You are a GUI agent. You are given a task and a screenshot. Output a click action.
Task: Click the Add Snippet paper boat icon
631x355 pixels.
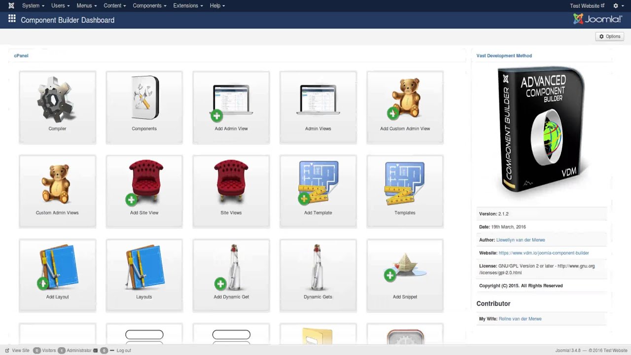point(405,268)
